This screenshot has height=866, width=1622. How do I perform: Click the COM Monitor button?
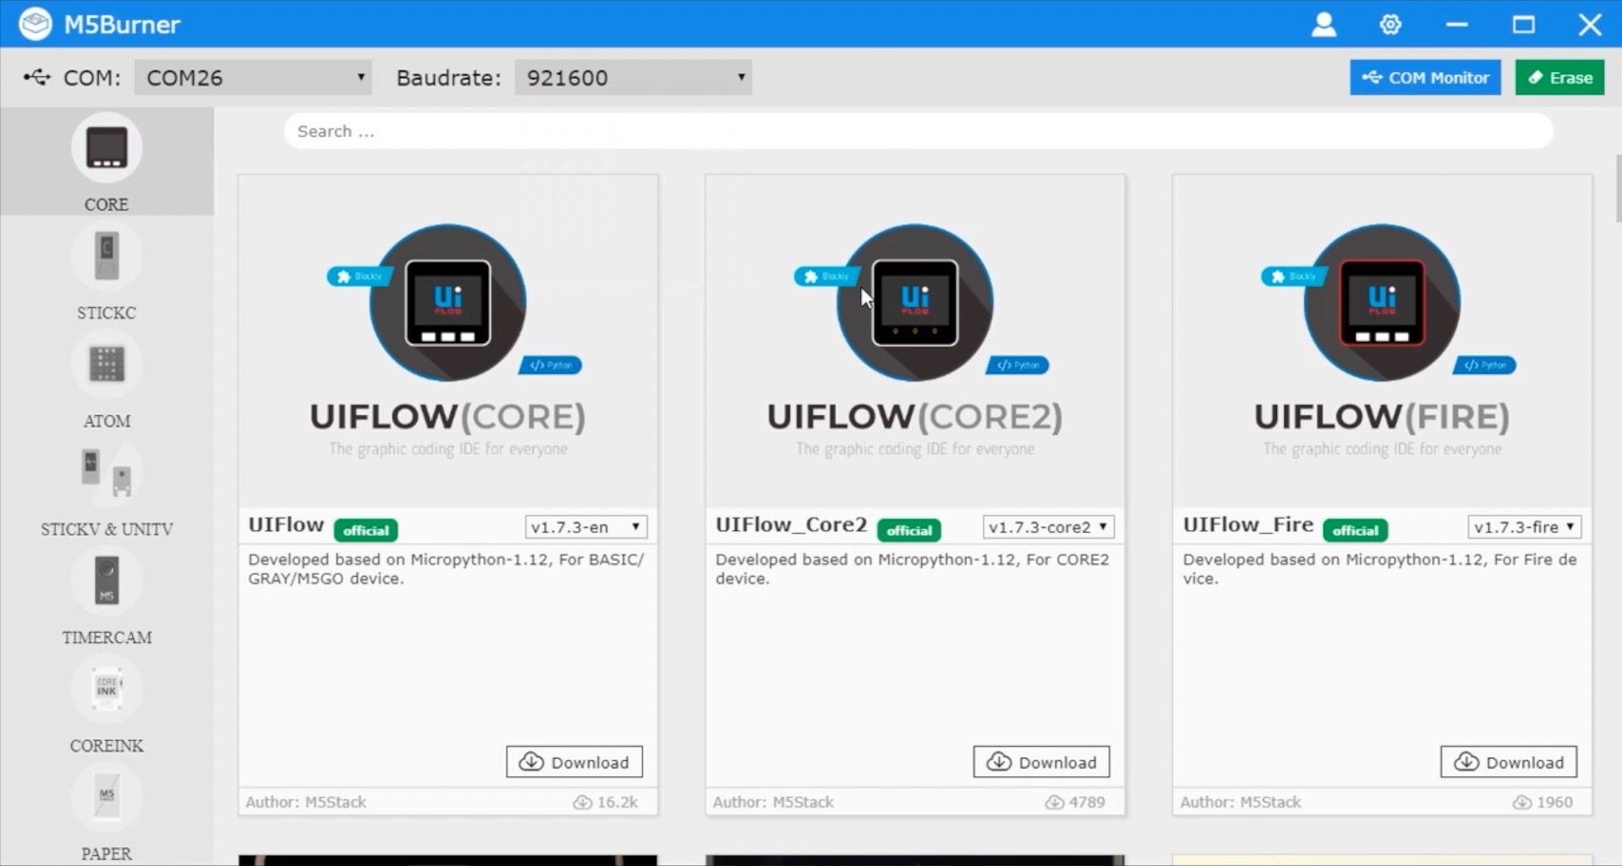pyautogui.click(x=1425, y=78)
